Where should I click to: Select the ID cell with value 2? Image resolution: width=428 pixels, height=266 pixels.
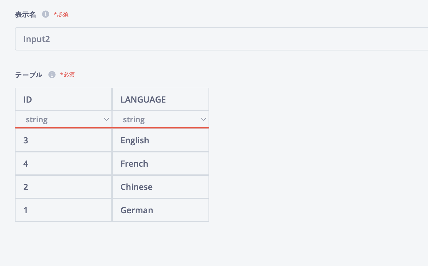pyautogui.click(x=63, y=187)
